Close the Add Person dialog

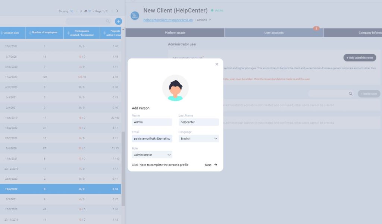point(217,64)
